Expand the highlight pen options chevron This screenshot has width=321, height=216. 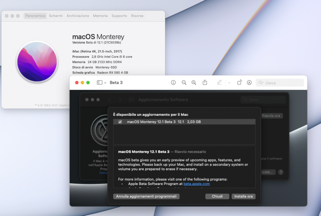tap(229, 83)
